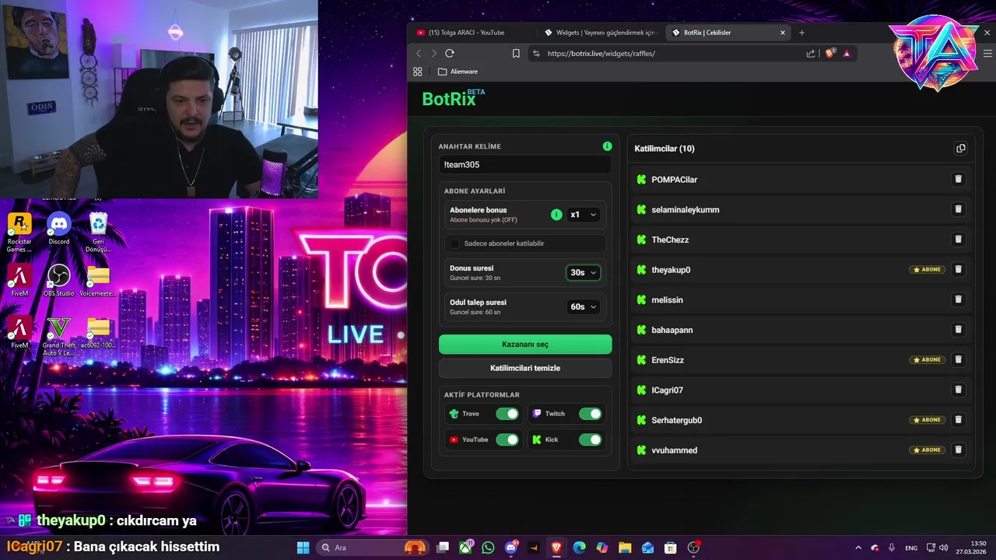Go back in browser history
This screenshot has height=560, width=996.
(x=419, y=54)
